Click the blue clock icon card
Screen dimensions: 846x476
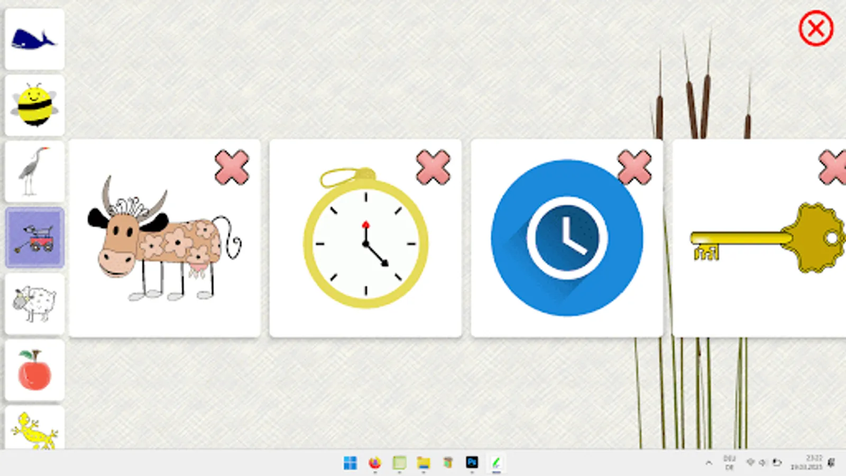point(567,238)
